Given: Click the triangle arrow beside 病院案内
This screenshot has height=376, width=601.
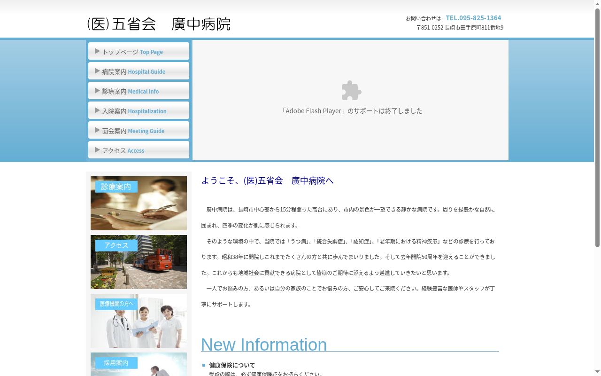Looking at the screenshot, I should pos(97,71).
